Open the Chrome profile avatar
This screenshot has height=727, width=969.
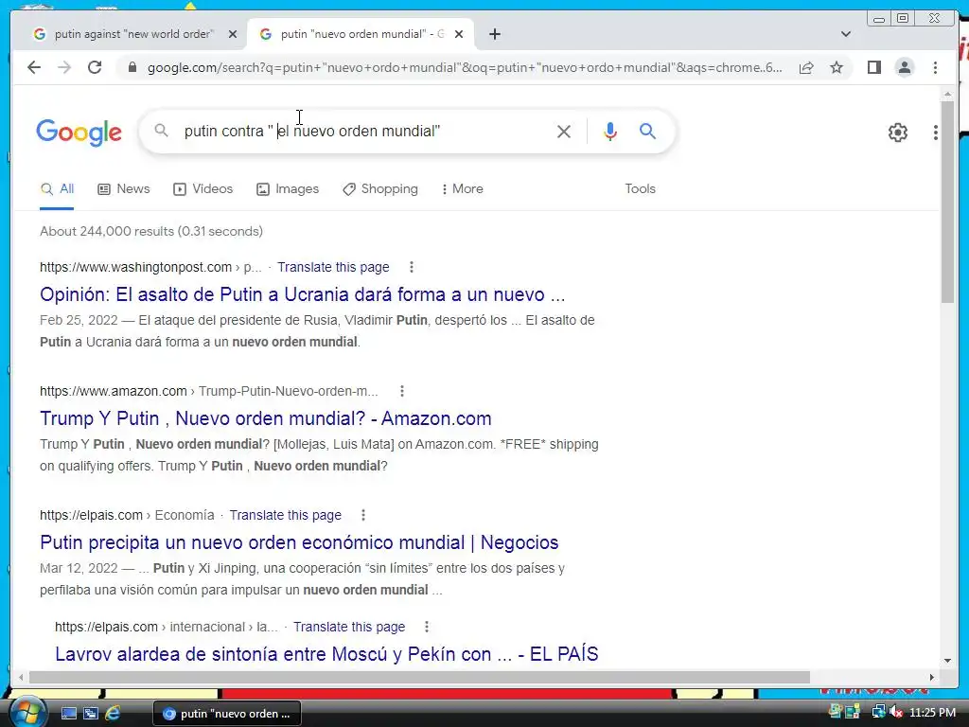click(x=904, y=67)
